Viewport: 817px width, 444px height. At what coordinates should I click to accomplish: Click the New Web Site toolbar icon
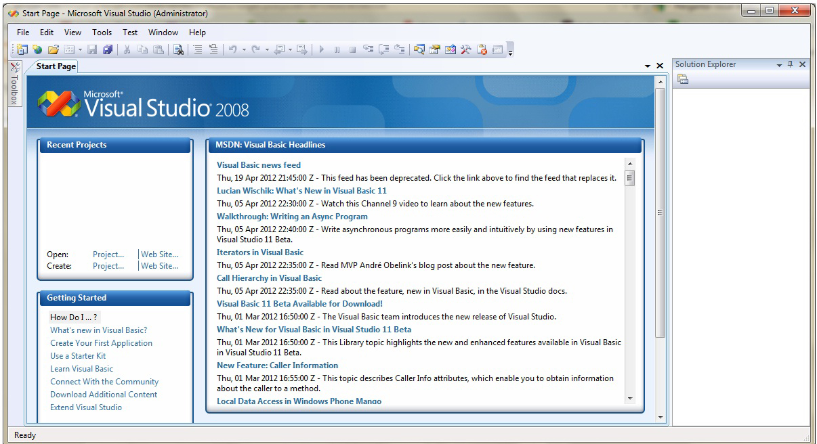[37, 49]
